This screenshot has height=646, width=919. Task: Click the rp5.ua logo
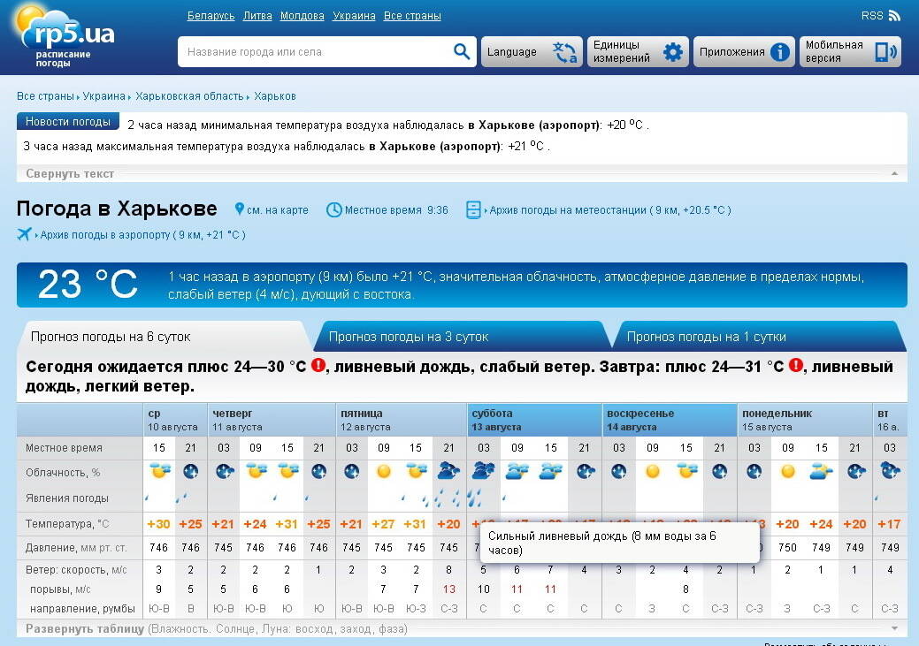click(x=66, y=35)
